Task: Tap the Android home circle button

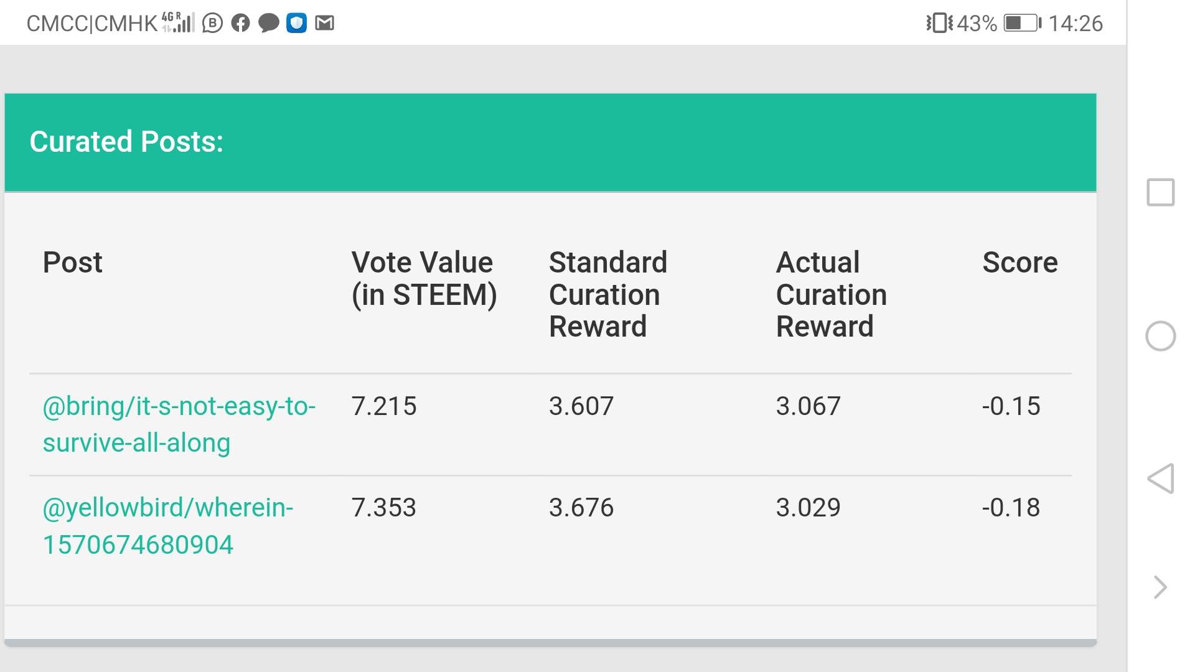Action: (x=1160, y=336)
